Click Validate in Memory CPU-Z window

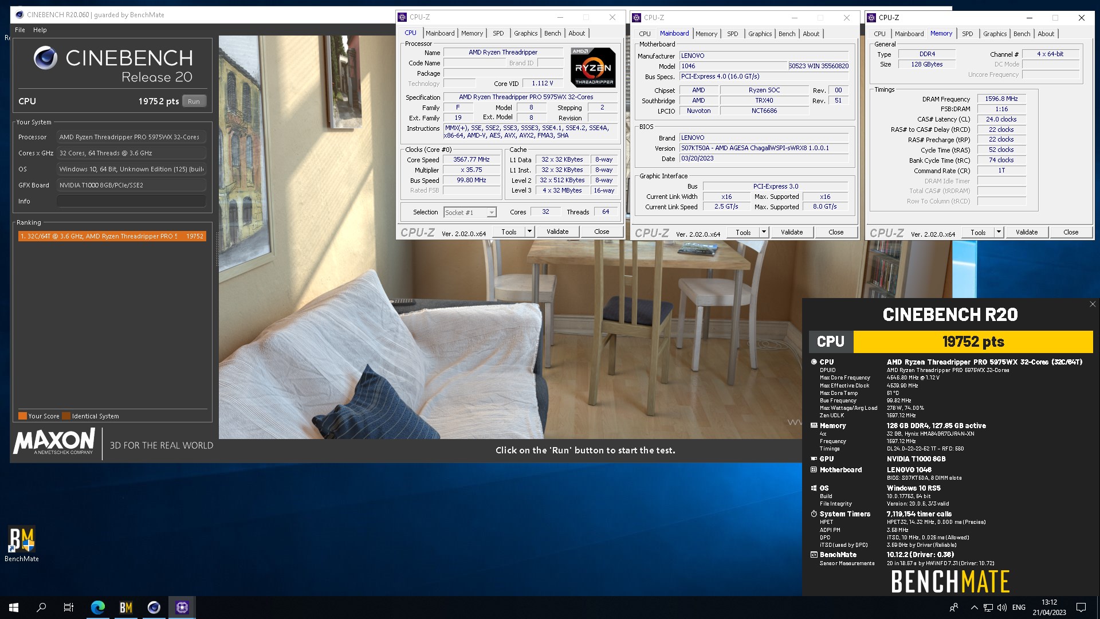point(1027,232)
